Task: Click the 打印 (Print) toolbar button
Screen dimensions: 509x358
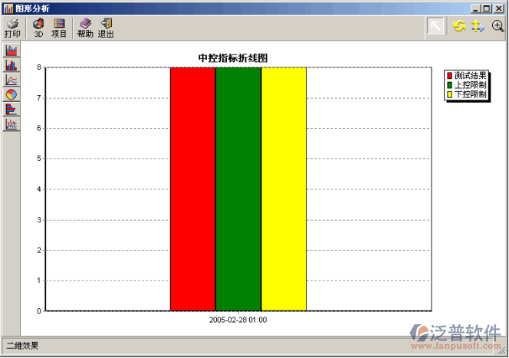Action: point(12,28)
